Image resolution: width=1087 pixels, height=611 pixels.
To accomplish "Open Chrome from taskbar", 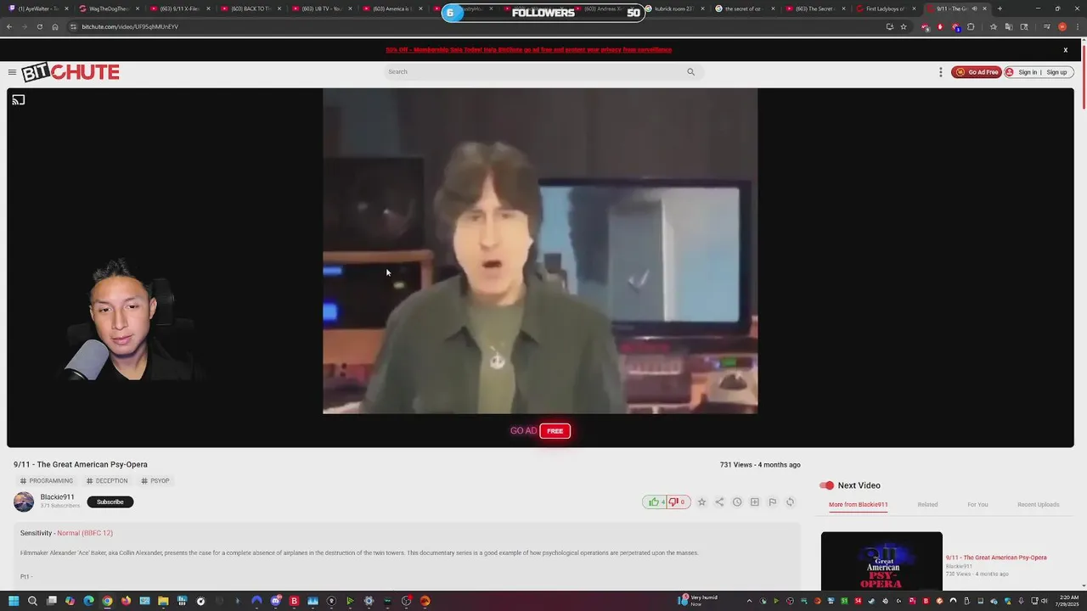I will click(107, 601).
